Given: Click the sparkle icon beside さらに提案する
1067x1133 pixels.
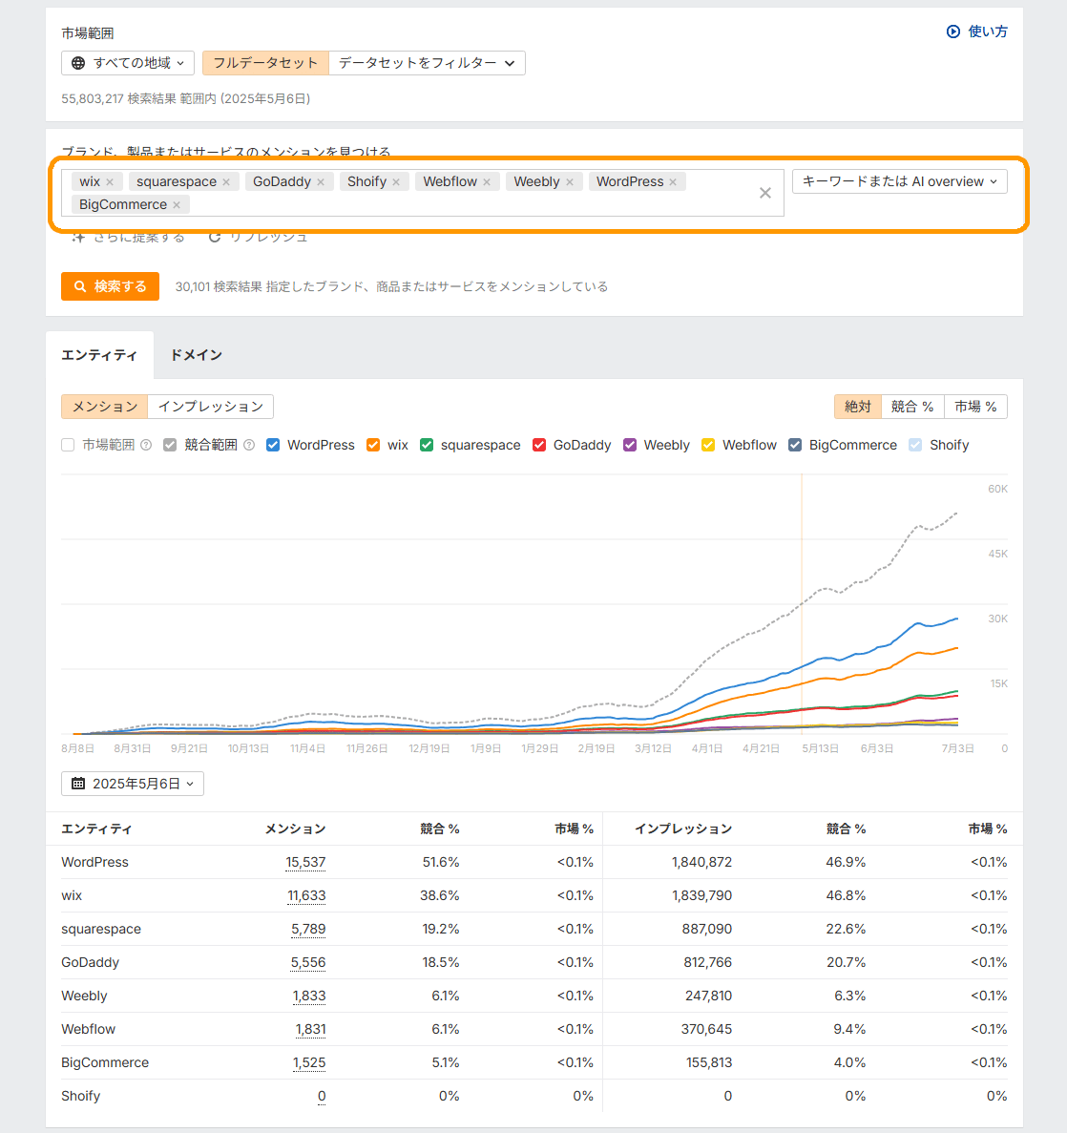Looking at the screenshot, I should click(x=79, y=237).
